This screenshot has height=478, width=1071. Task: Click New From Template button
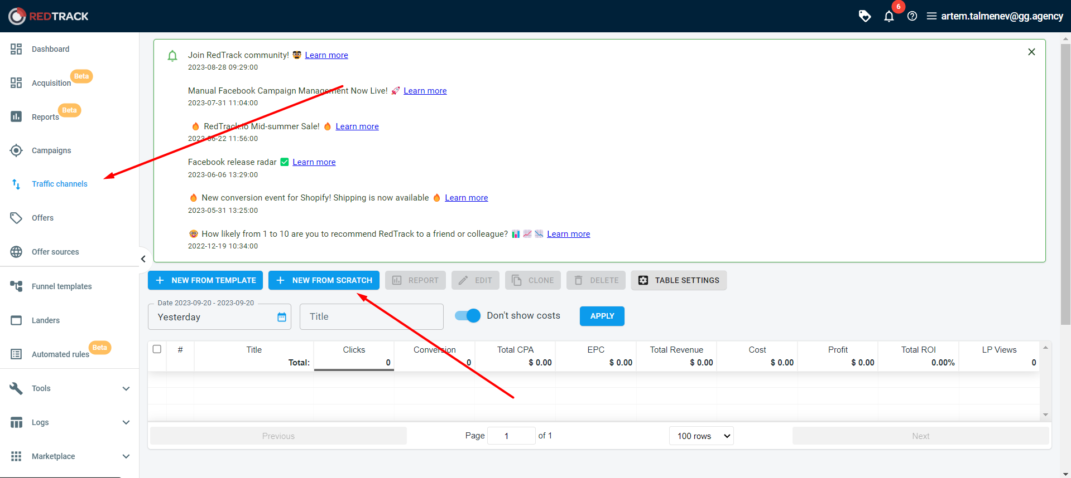click(x=206, y=280)
